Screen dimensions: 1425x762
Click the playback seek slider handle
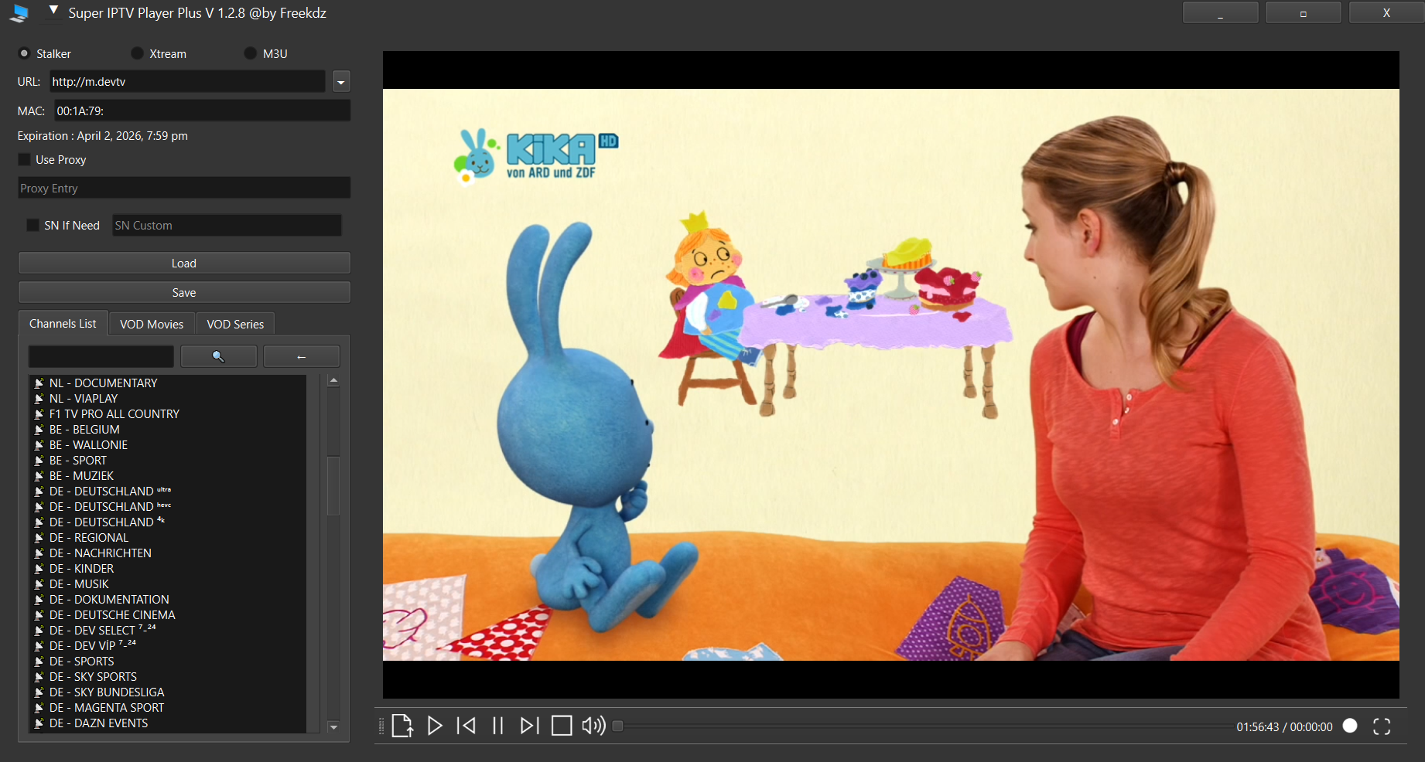click(x=617, y=726)
